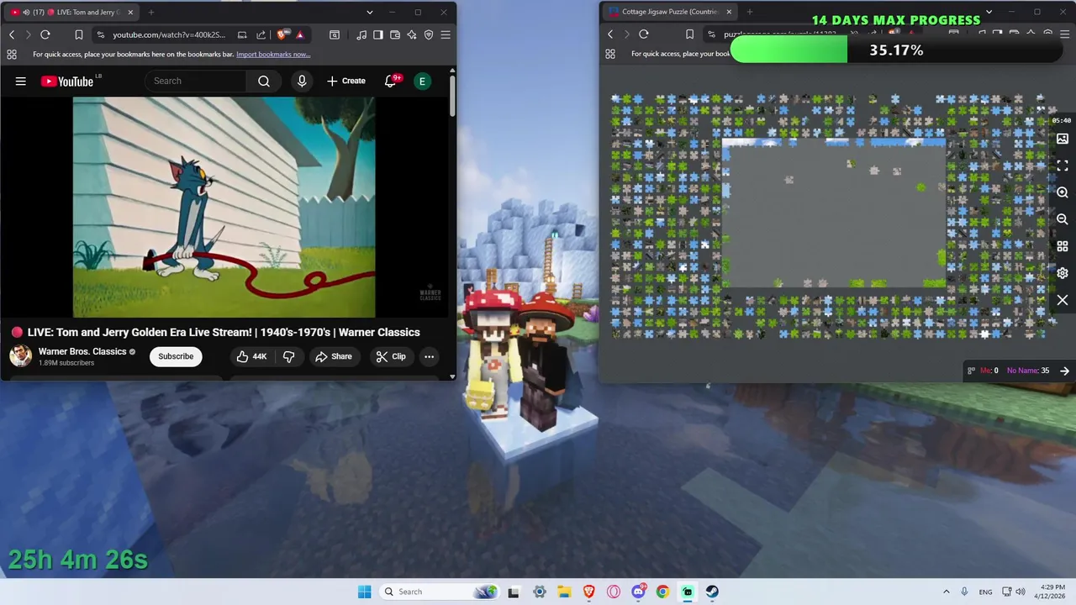Reload the jigsaw puzzle page
This screenshot has height=605, width=1076.
coord(644,34)
